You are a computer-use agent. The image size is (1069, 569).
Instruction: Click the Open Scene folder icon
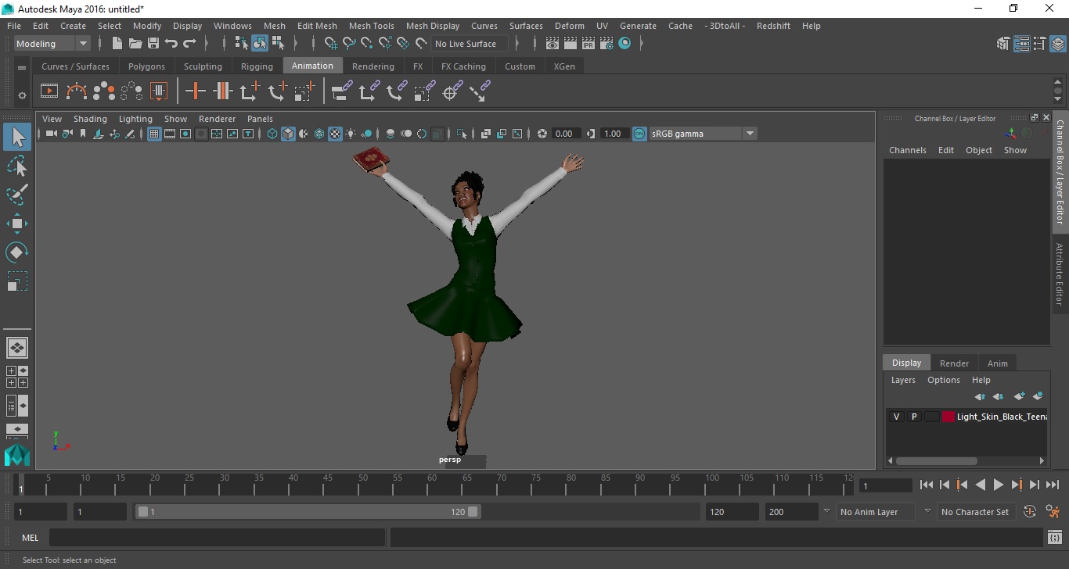pyautogui.click(x=135, y=44)
